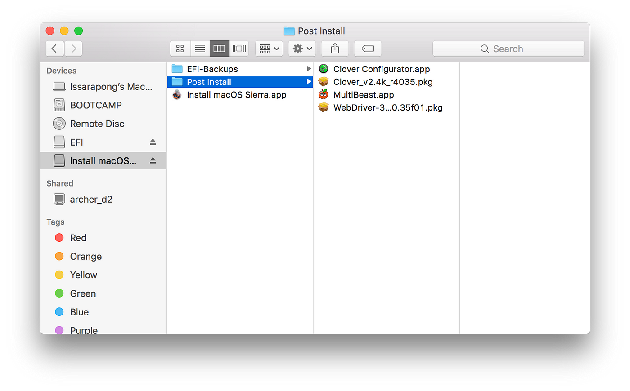Click the Share toolbar button
Screen dimensions: 630x391
click(x=335, y=49)
